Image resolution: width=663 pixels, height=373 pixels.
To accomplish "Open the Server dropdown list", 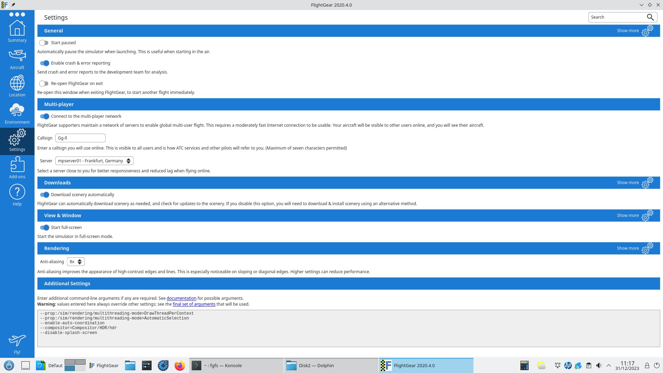I will pos(94,161).
